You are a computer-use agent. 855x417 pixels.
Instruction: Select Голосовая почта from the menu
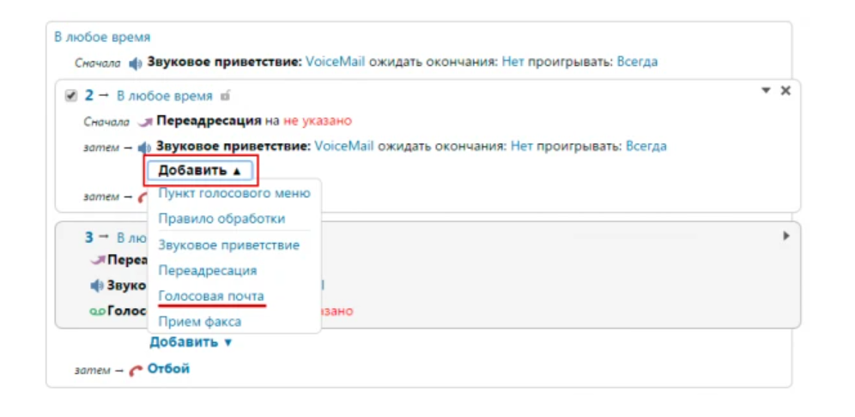click(211, 296)
